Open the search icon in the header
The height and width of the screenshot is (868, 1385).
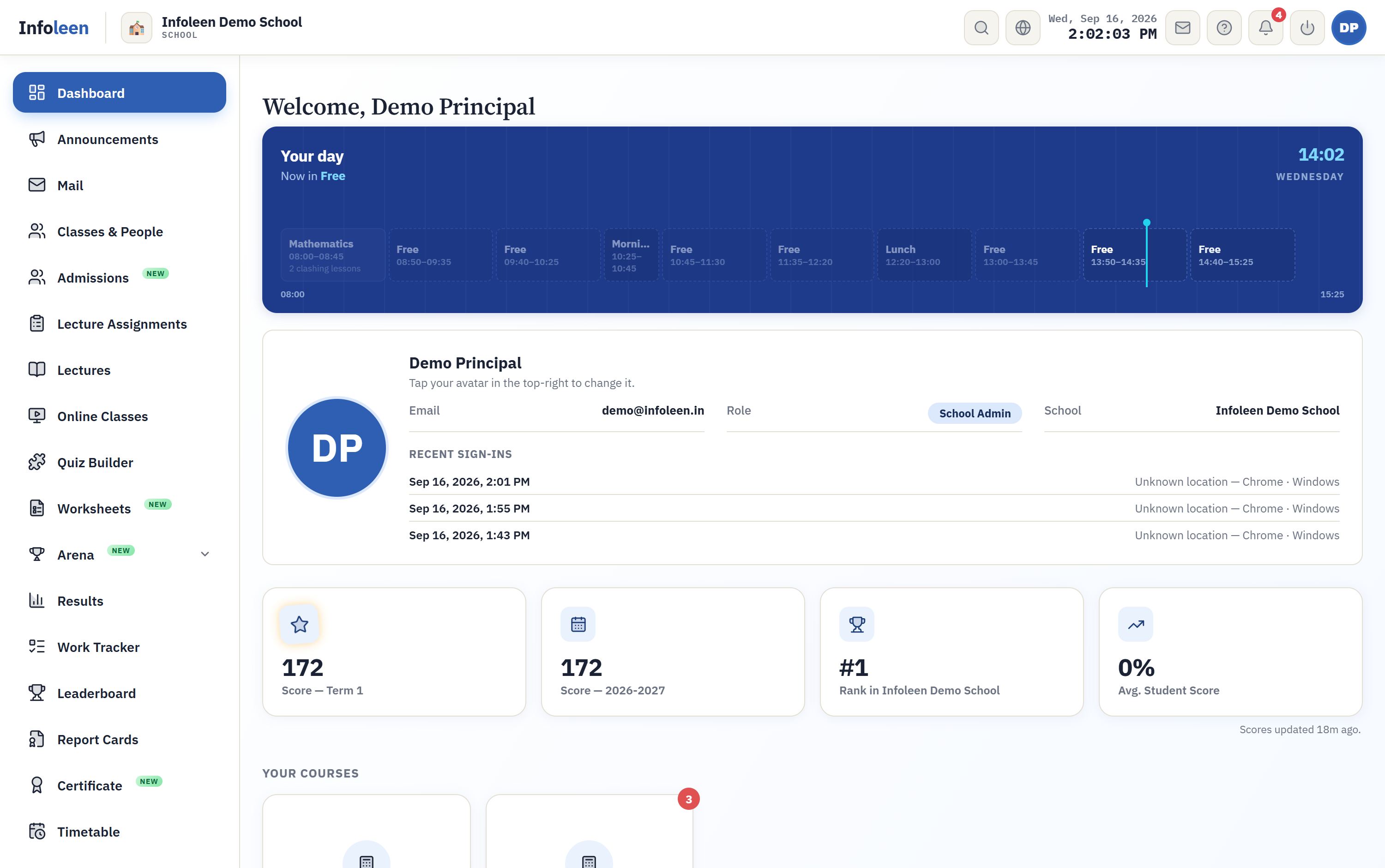tap(981, 28)
